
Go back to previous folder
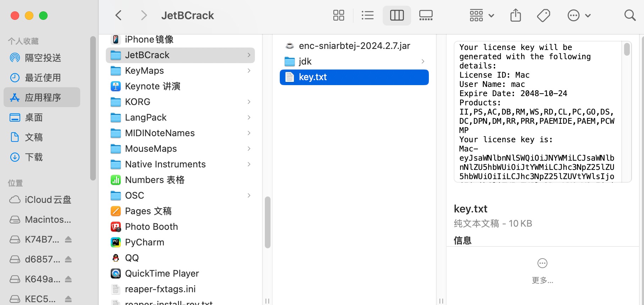[119, 15]
